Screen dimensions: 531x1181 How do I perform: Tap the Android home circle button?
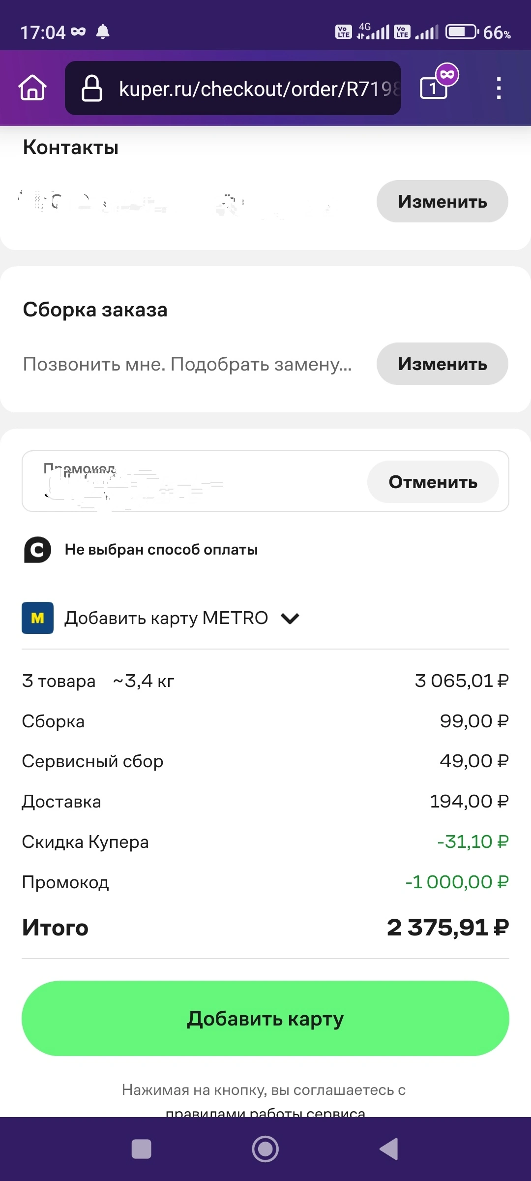[x=265, y=1149]
